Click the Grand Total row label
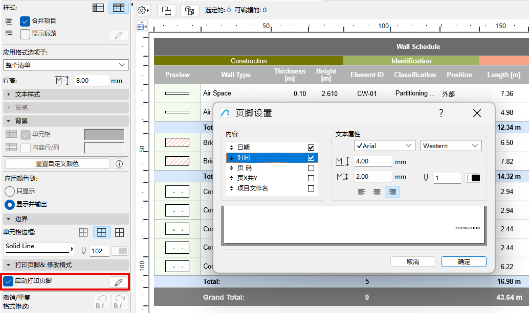Viewport: 529px width, 313px height. pos(224,298)
